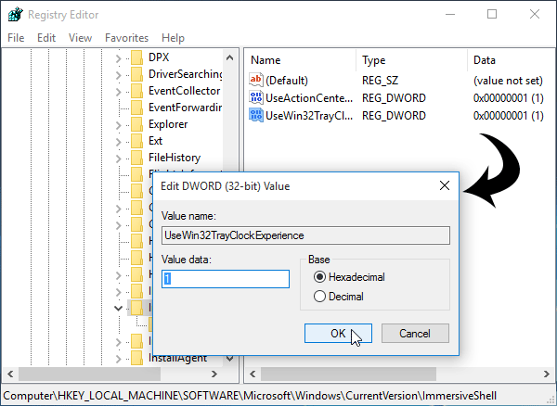
Task: Select the UseActionCente... value name
Action: [309, 98]
